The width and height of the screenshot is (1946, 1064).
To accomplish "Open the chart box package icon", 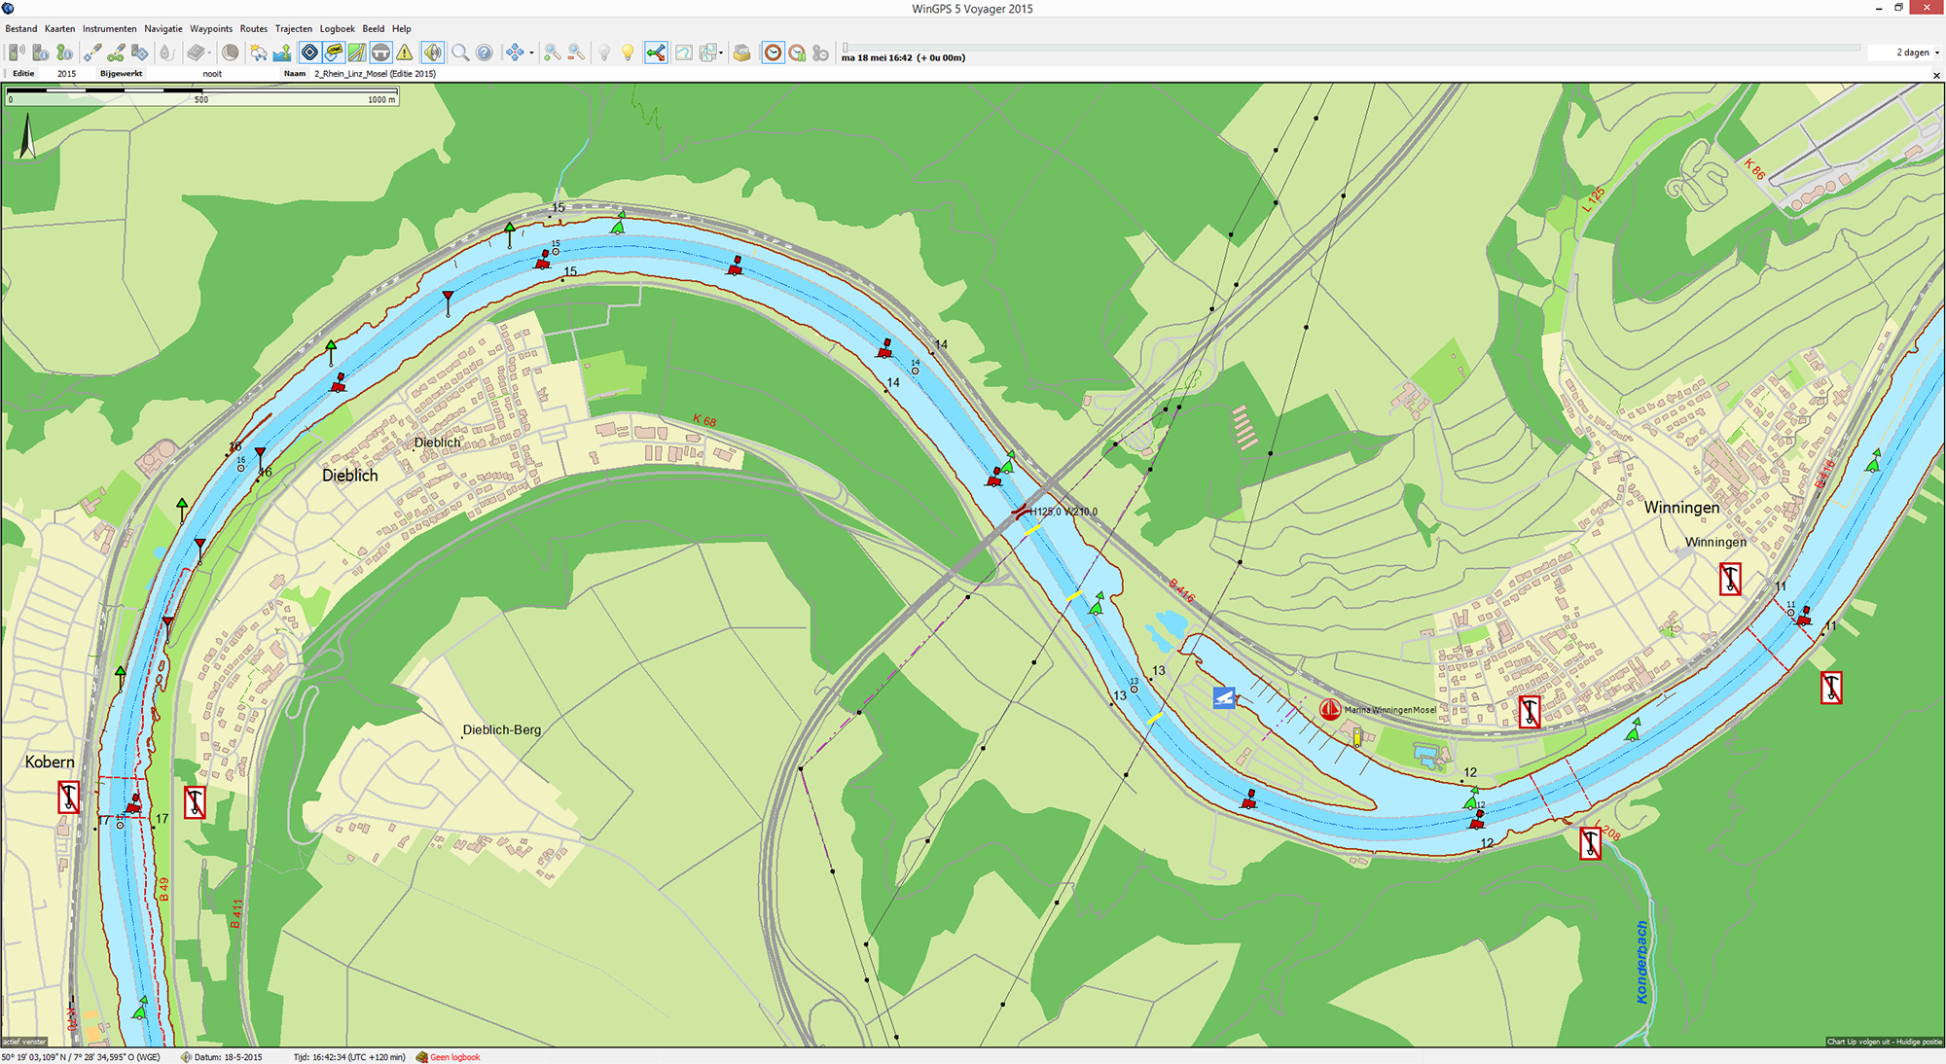I will coord(742,53).
